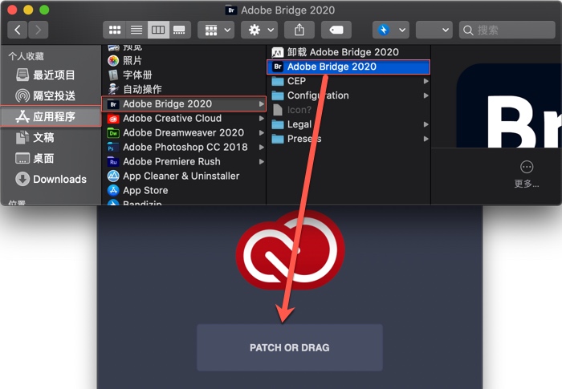Select the Adobe Dreamweaver 2020 folder
Image resolution: width=562 pixels, height=389 pixels.
click(x=184, y=132)
